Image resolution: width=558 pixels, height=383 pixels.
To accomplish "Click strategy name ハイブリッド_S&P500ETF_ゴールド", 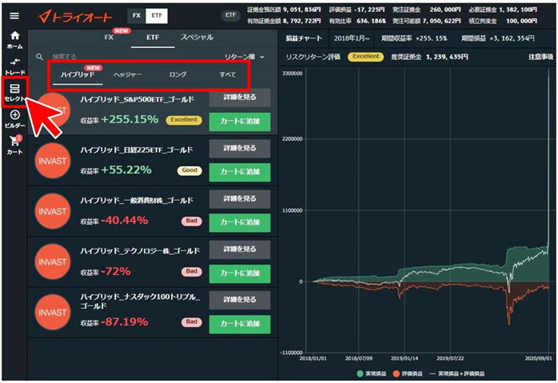I will coord(138,99).
